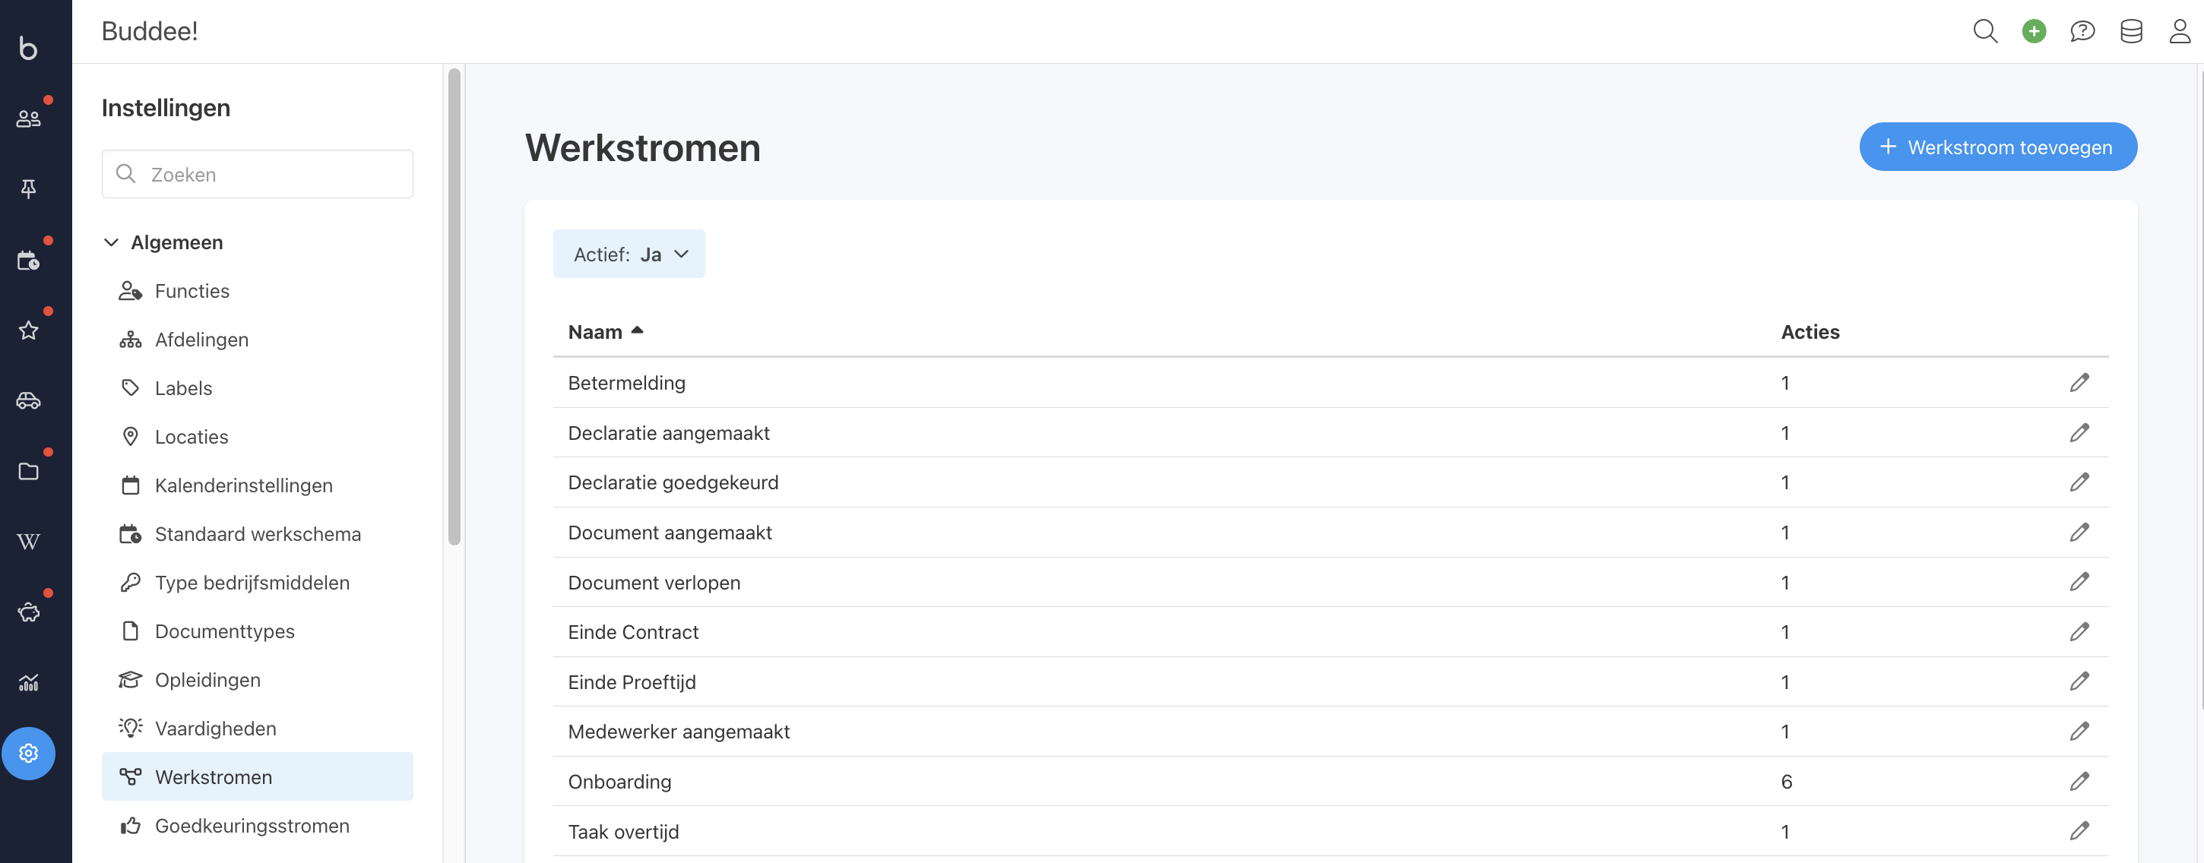The height and width of the screenshot is (863, 2204).
Task: Click the settings gear icon in left rail
Action: pos(28,754)
